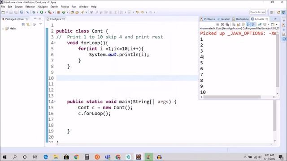287x161 pixels.
Task: Click the Open Perspective icon near Quick Access
Action: 272,12
